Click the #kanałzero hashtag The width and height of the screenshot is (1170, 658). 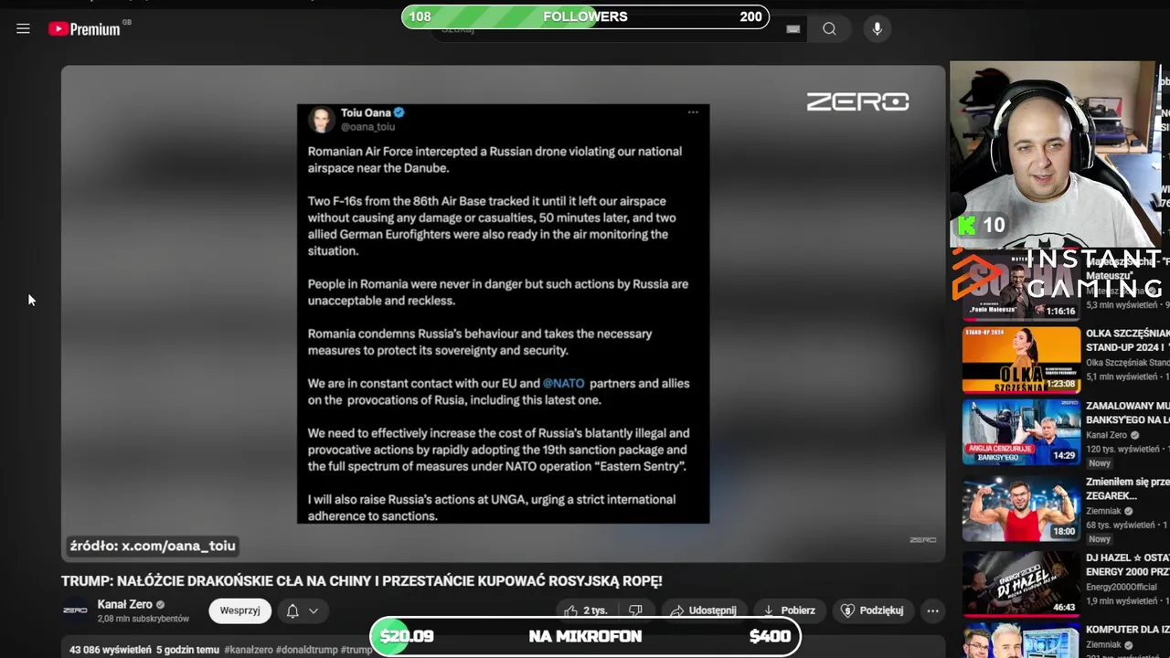coord(249,650)
